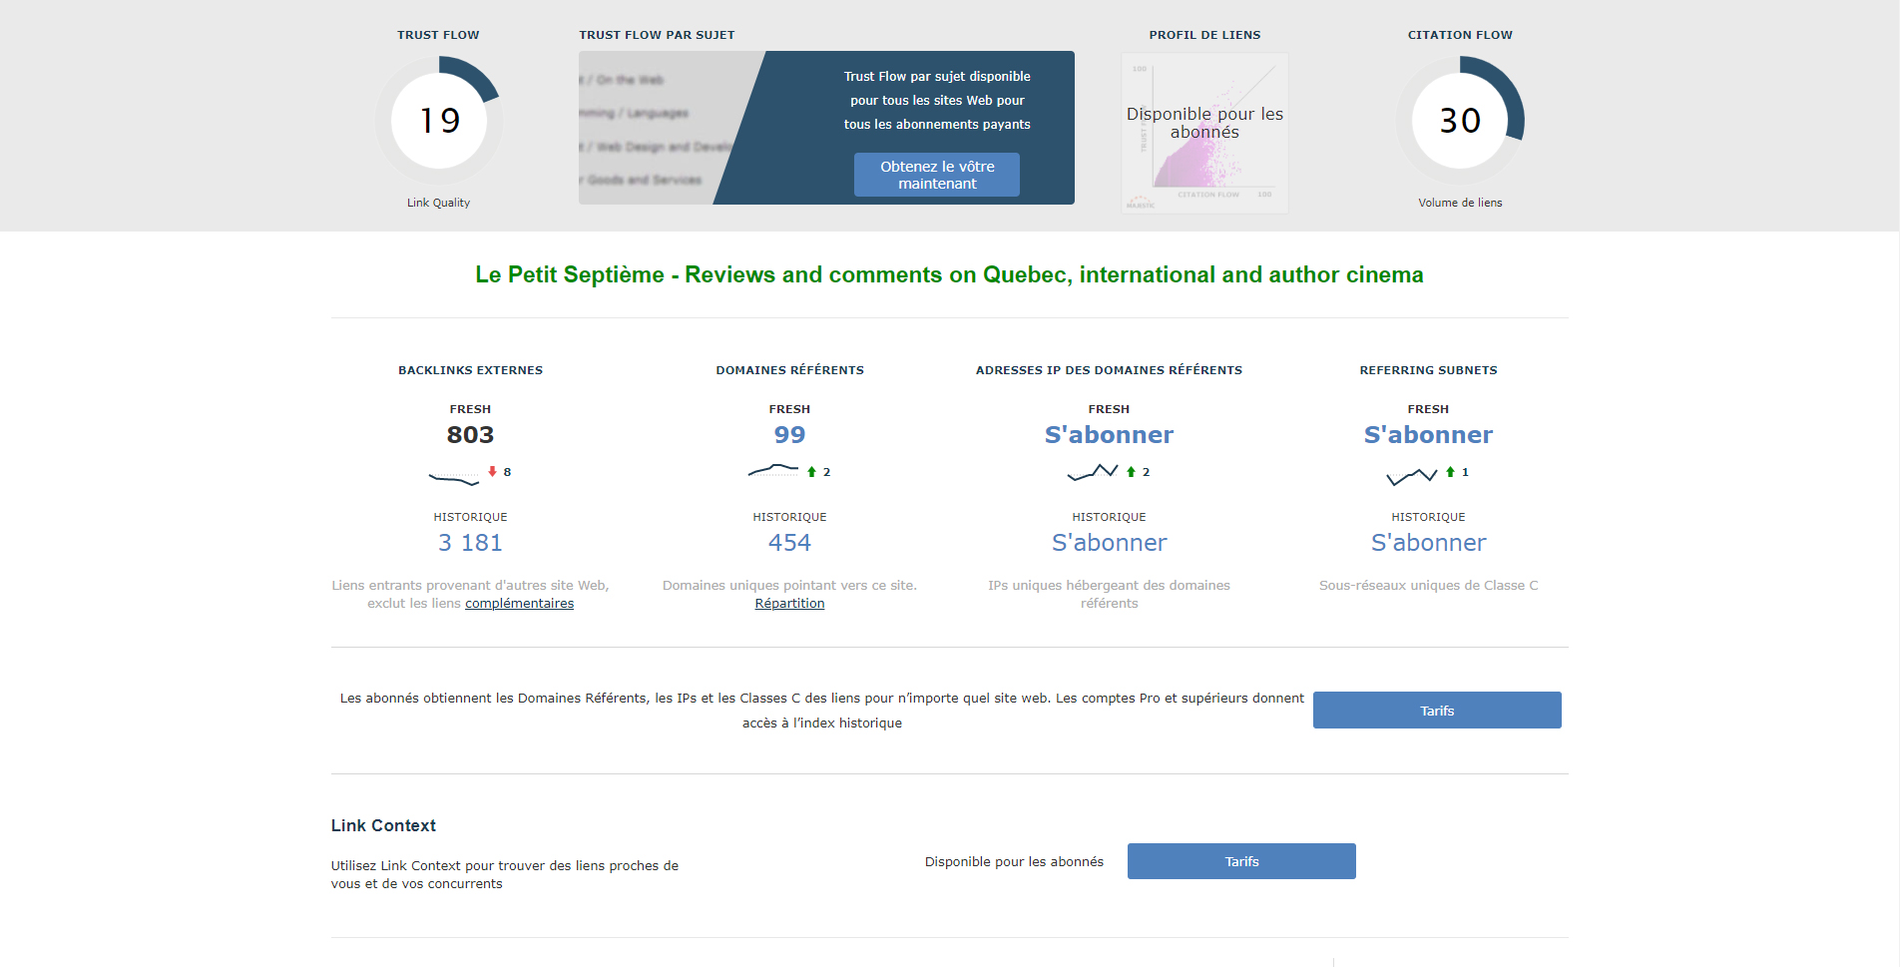
Task: Click the 'Domaines référents' heading
Action: click(789, 370)
